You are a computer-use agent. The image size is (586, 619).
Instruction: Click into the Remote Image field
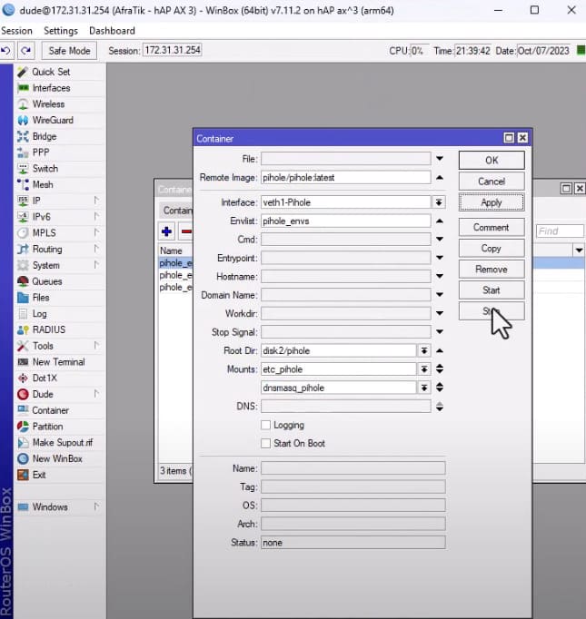click(x=346, y=177)
